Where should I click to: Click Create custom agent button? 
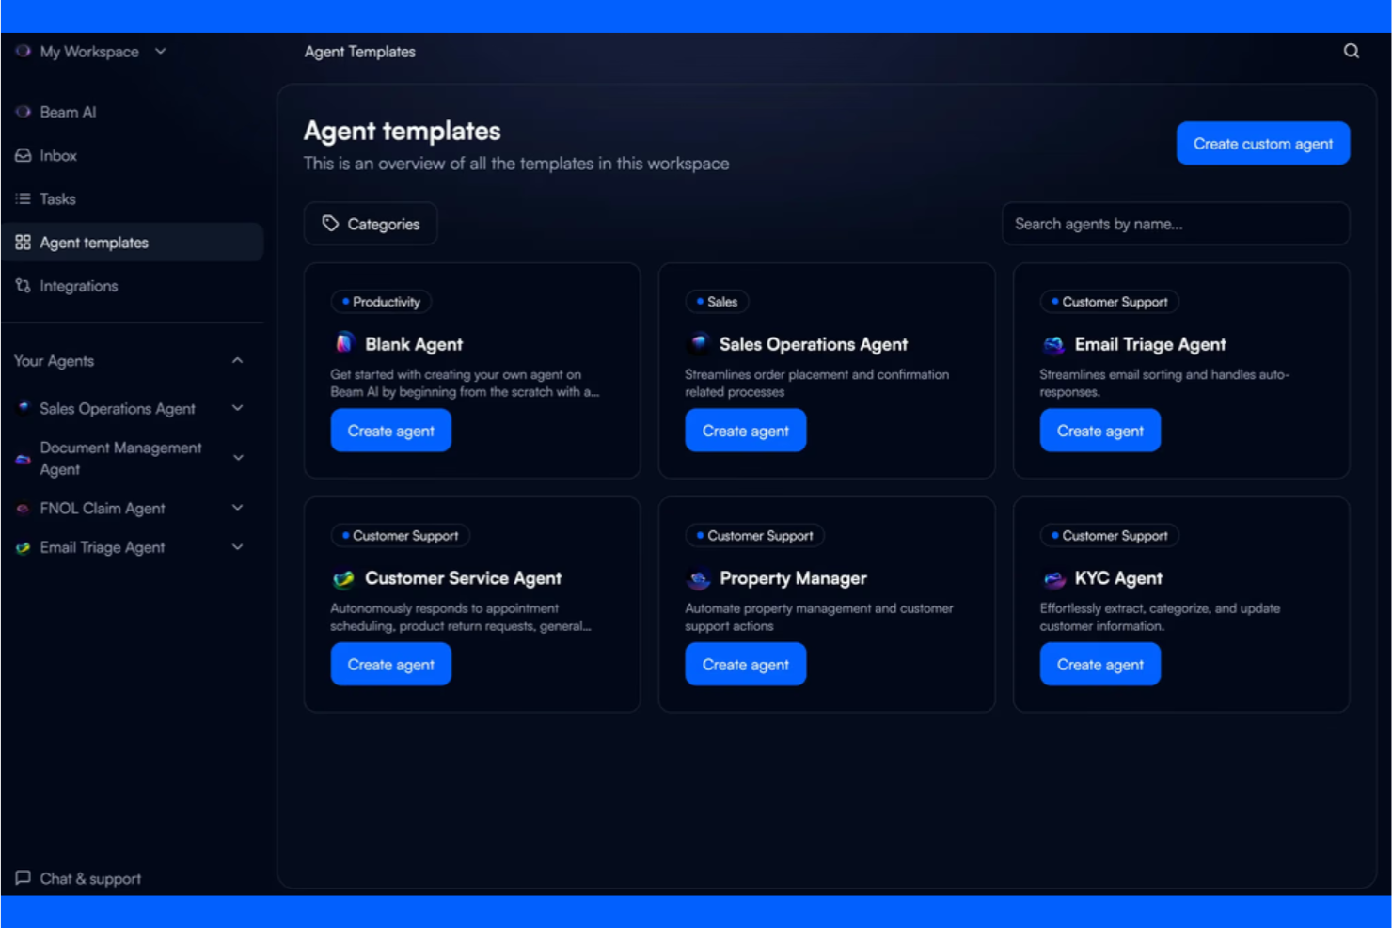click(x=1263, y=143)
